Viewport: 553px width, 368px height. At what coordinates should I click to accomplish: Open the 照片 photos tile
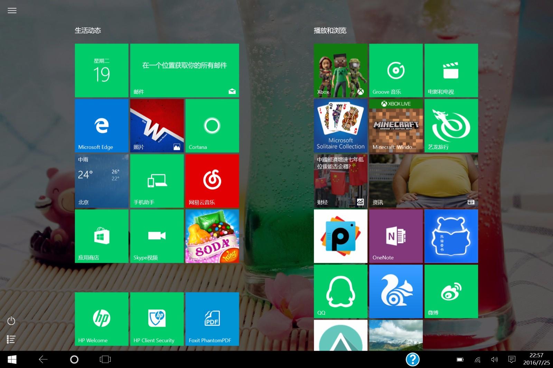pos(157,126)
